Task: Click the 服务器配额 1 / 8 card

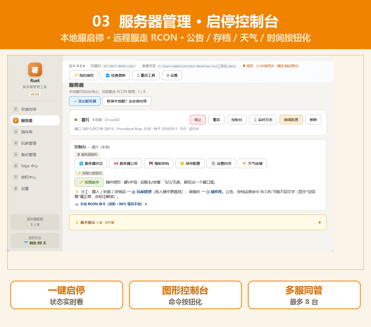Action: (x=35, y=222)
